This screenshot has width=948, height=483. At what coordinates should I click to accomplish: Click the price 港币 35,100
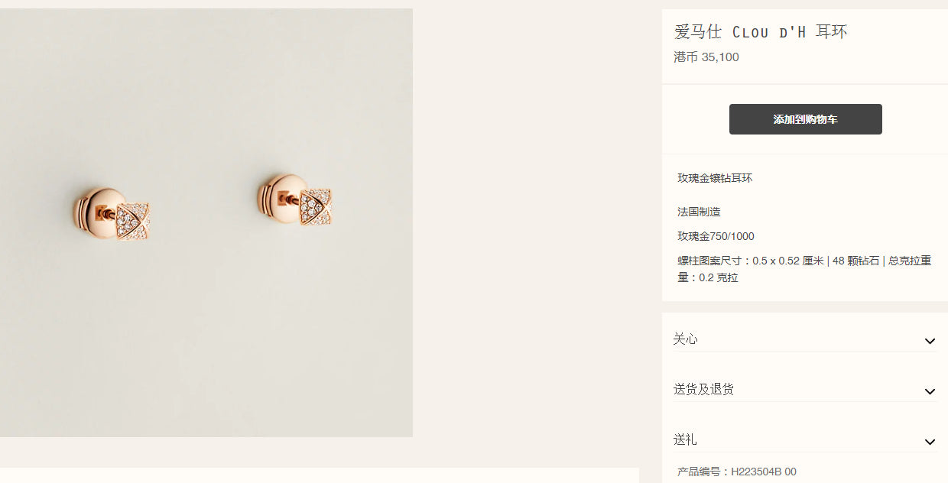click(x=706, y=57)
